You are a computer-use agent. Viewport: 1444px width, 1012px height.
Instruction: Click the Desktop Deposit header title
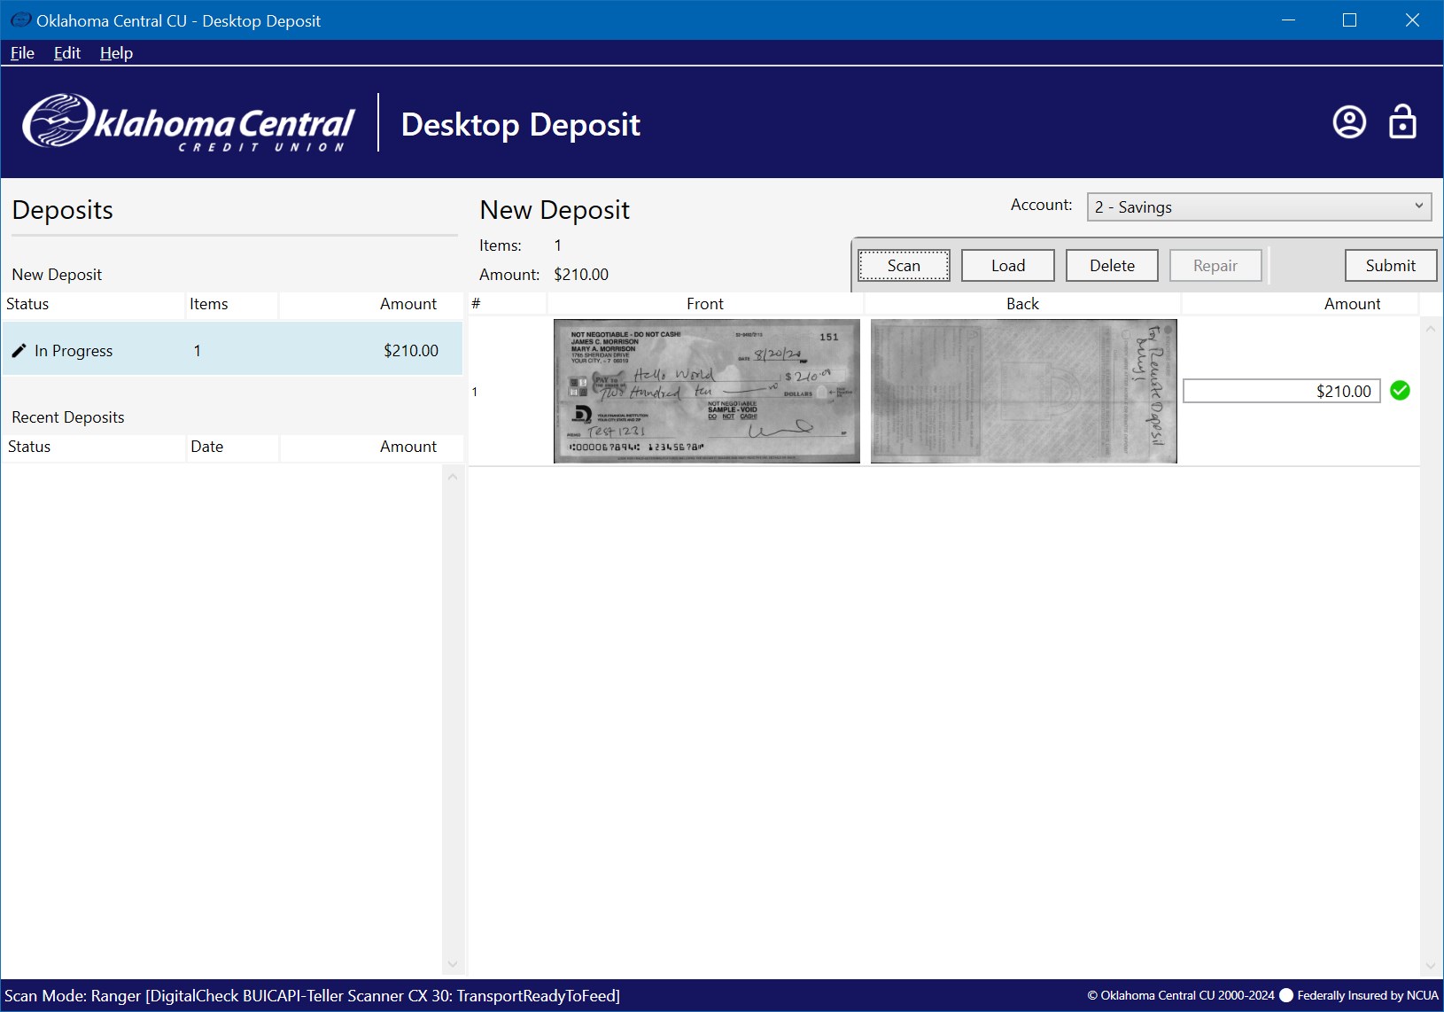point(521,124)
